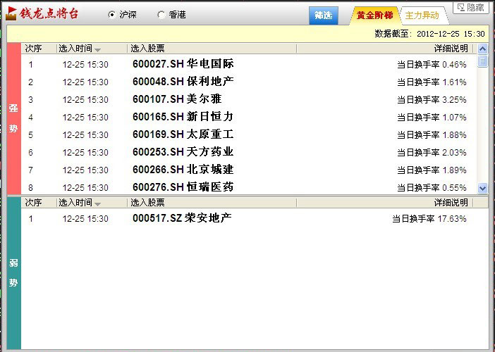Click the 选入时间 sort arrow in the 弱势 list
This screenshot has height=352, width=495.
coord(97,203)
